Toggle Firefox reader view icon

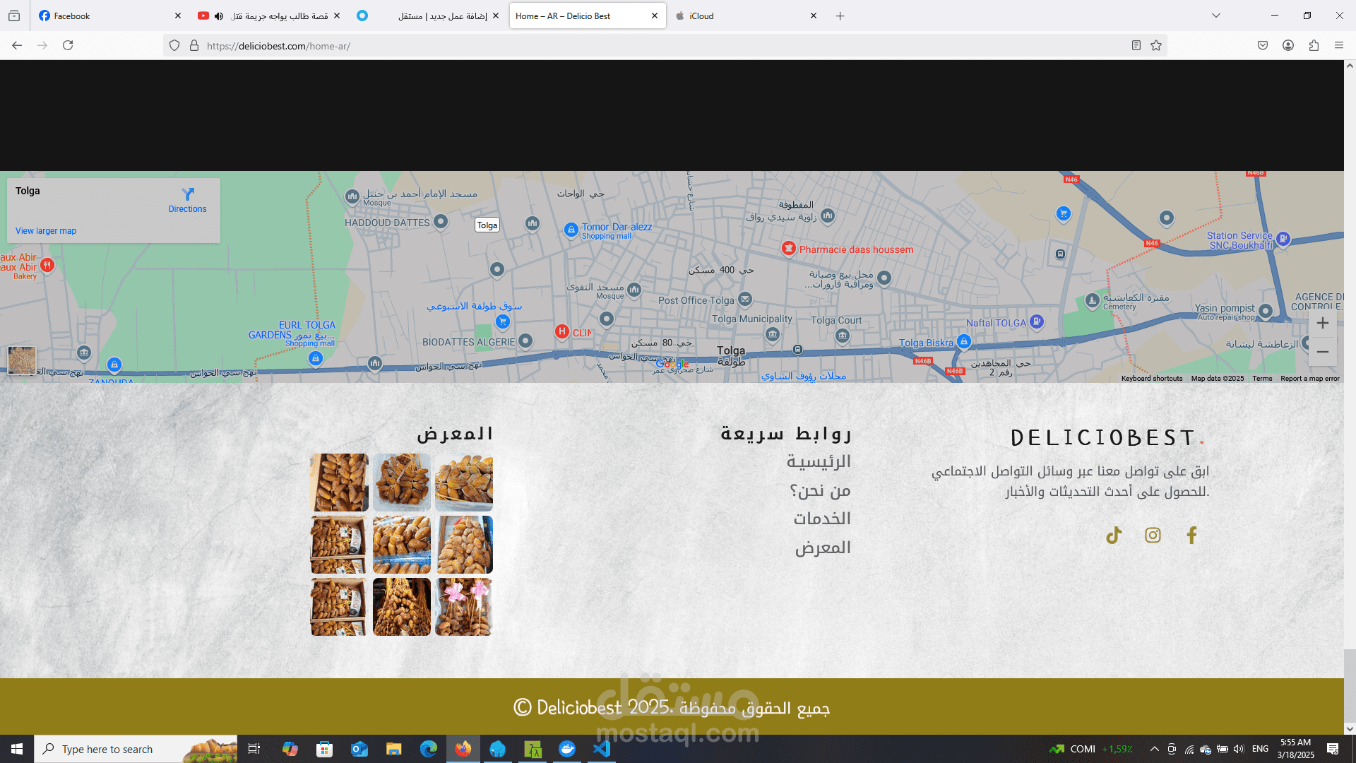point(1136,45)
